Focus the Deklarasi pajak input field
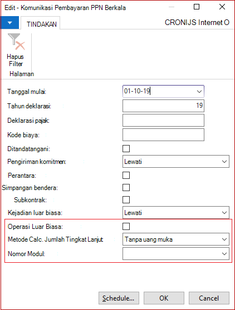The width and height of the screenshot is (235, 310). point(163,120)
